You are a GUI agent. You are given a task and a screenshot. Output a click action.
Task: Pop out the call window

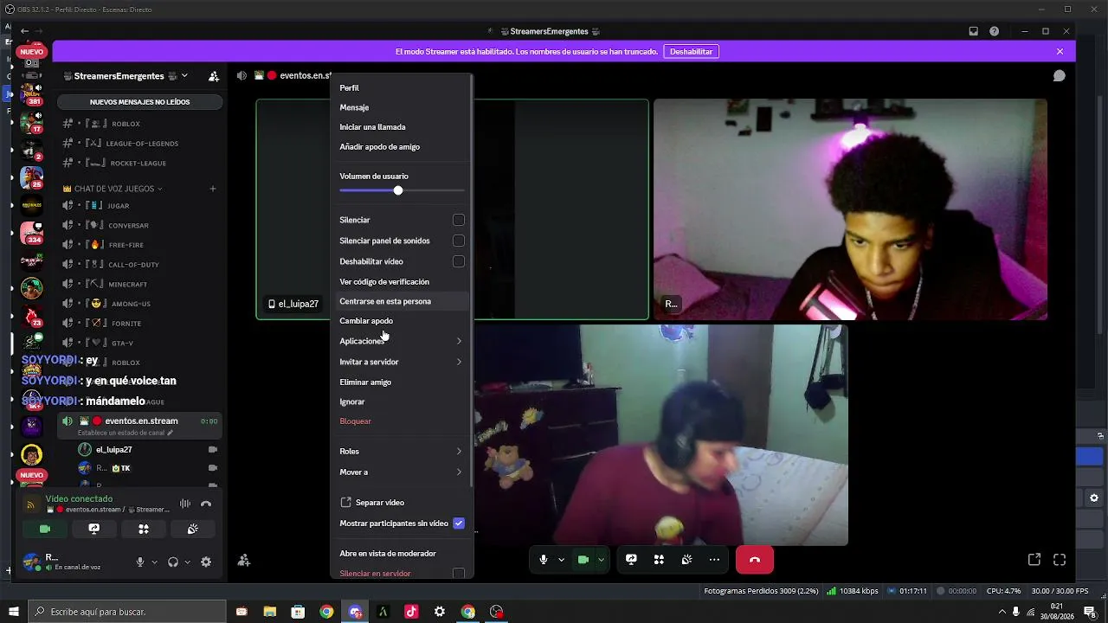[x=1034, y=560]
